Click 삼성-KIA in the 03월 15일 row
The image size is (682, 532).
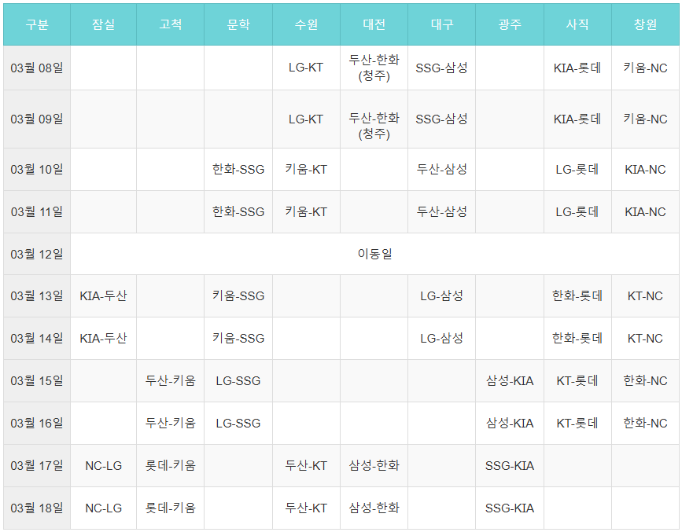pos(510,381)
